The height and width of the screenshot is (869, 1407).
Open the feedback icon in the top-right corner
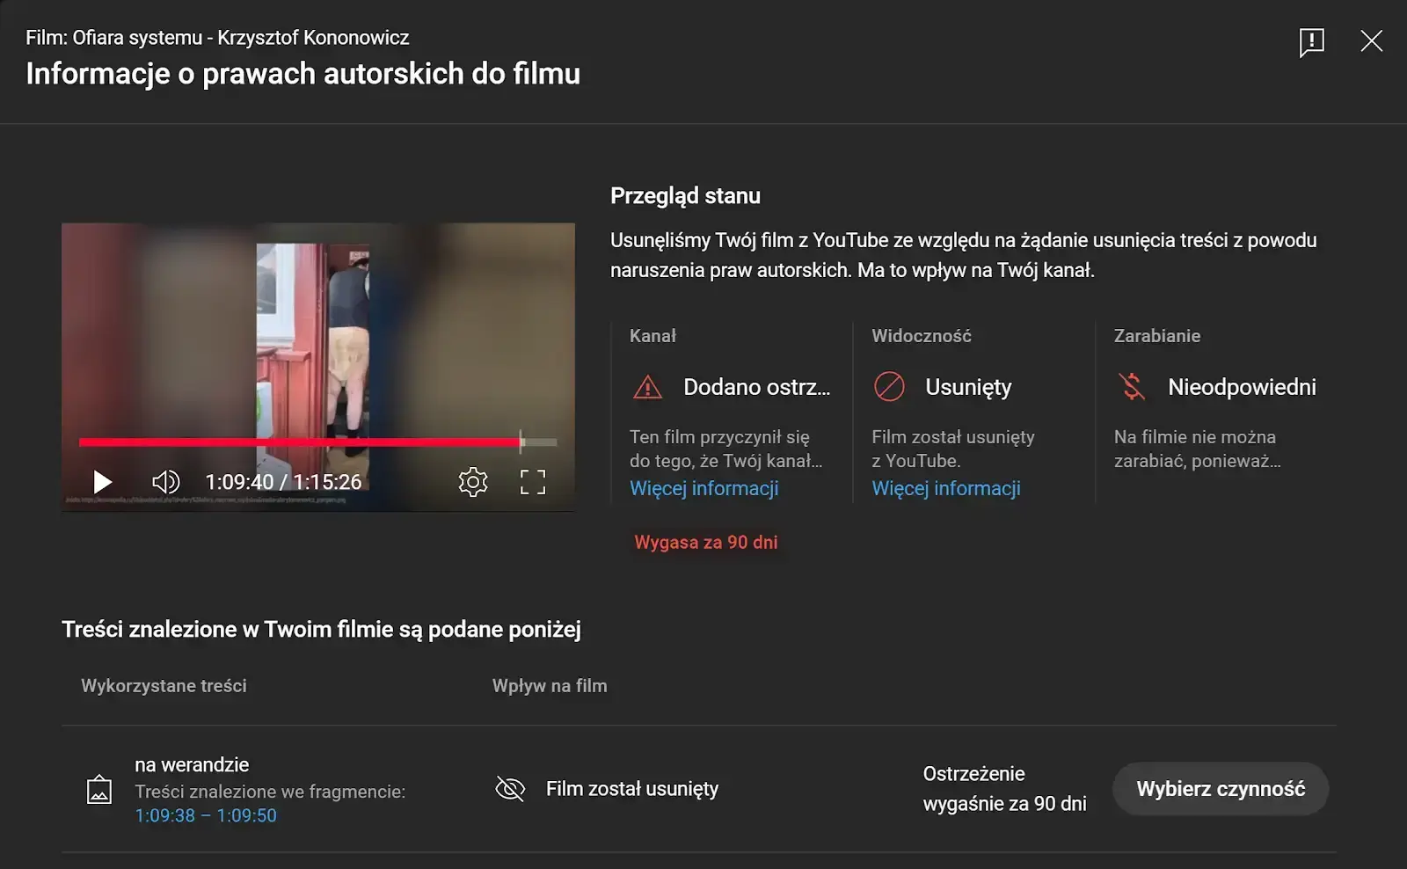(x=1310, y=40)
